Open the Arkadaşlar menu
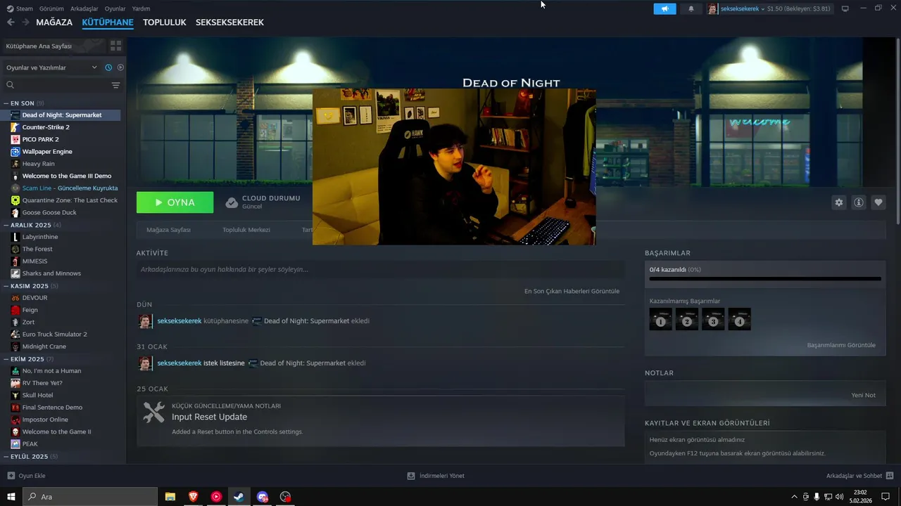 (x=84, y=8)
